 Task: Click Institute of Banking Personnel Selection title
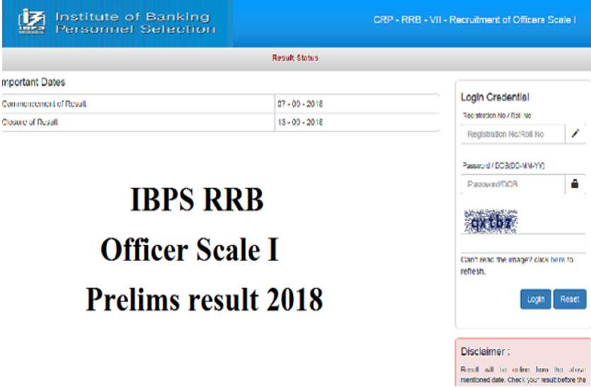pos(135,23)
